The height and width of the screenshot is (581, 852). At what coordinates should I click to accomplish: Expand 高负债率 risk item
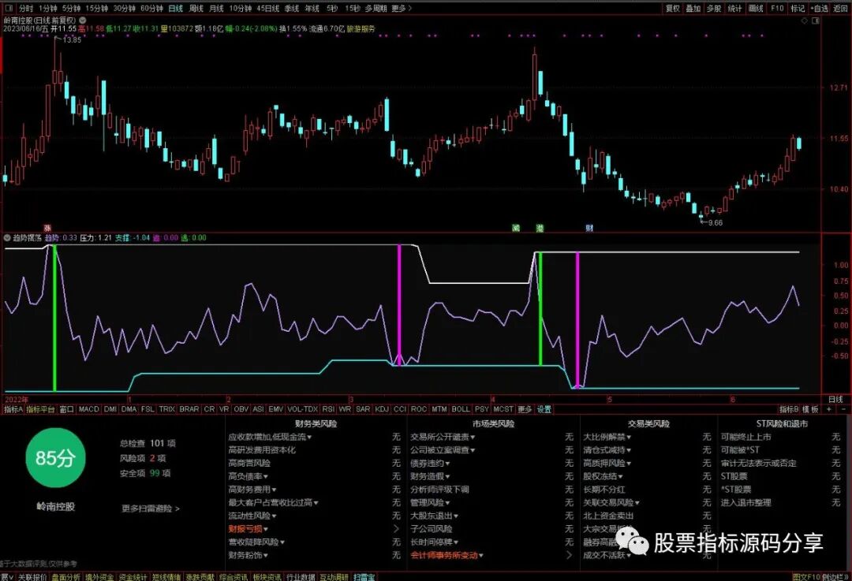coord(248,476)
